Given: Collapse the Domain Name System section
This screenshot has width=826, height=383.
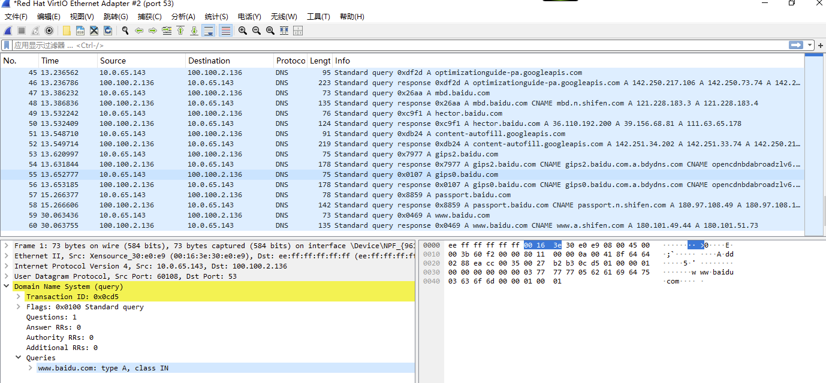Looking at the screenshot, I should [x=7, y=287].
